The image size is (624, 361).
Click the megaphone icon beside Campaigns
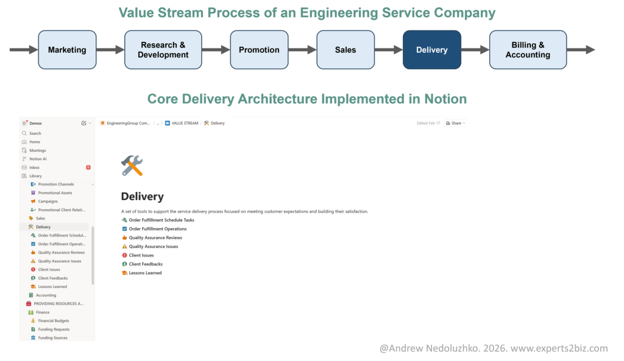tap(33, 201)
